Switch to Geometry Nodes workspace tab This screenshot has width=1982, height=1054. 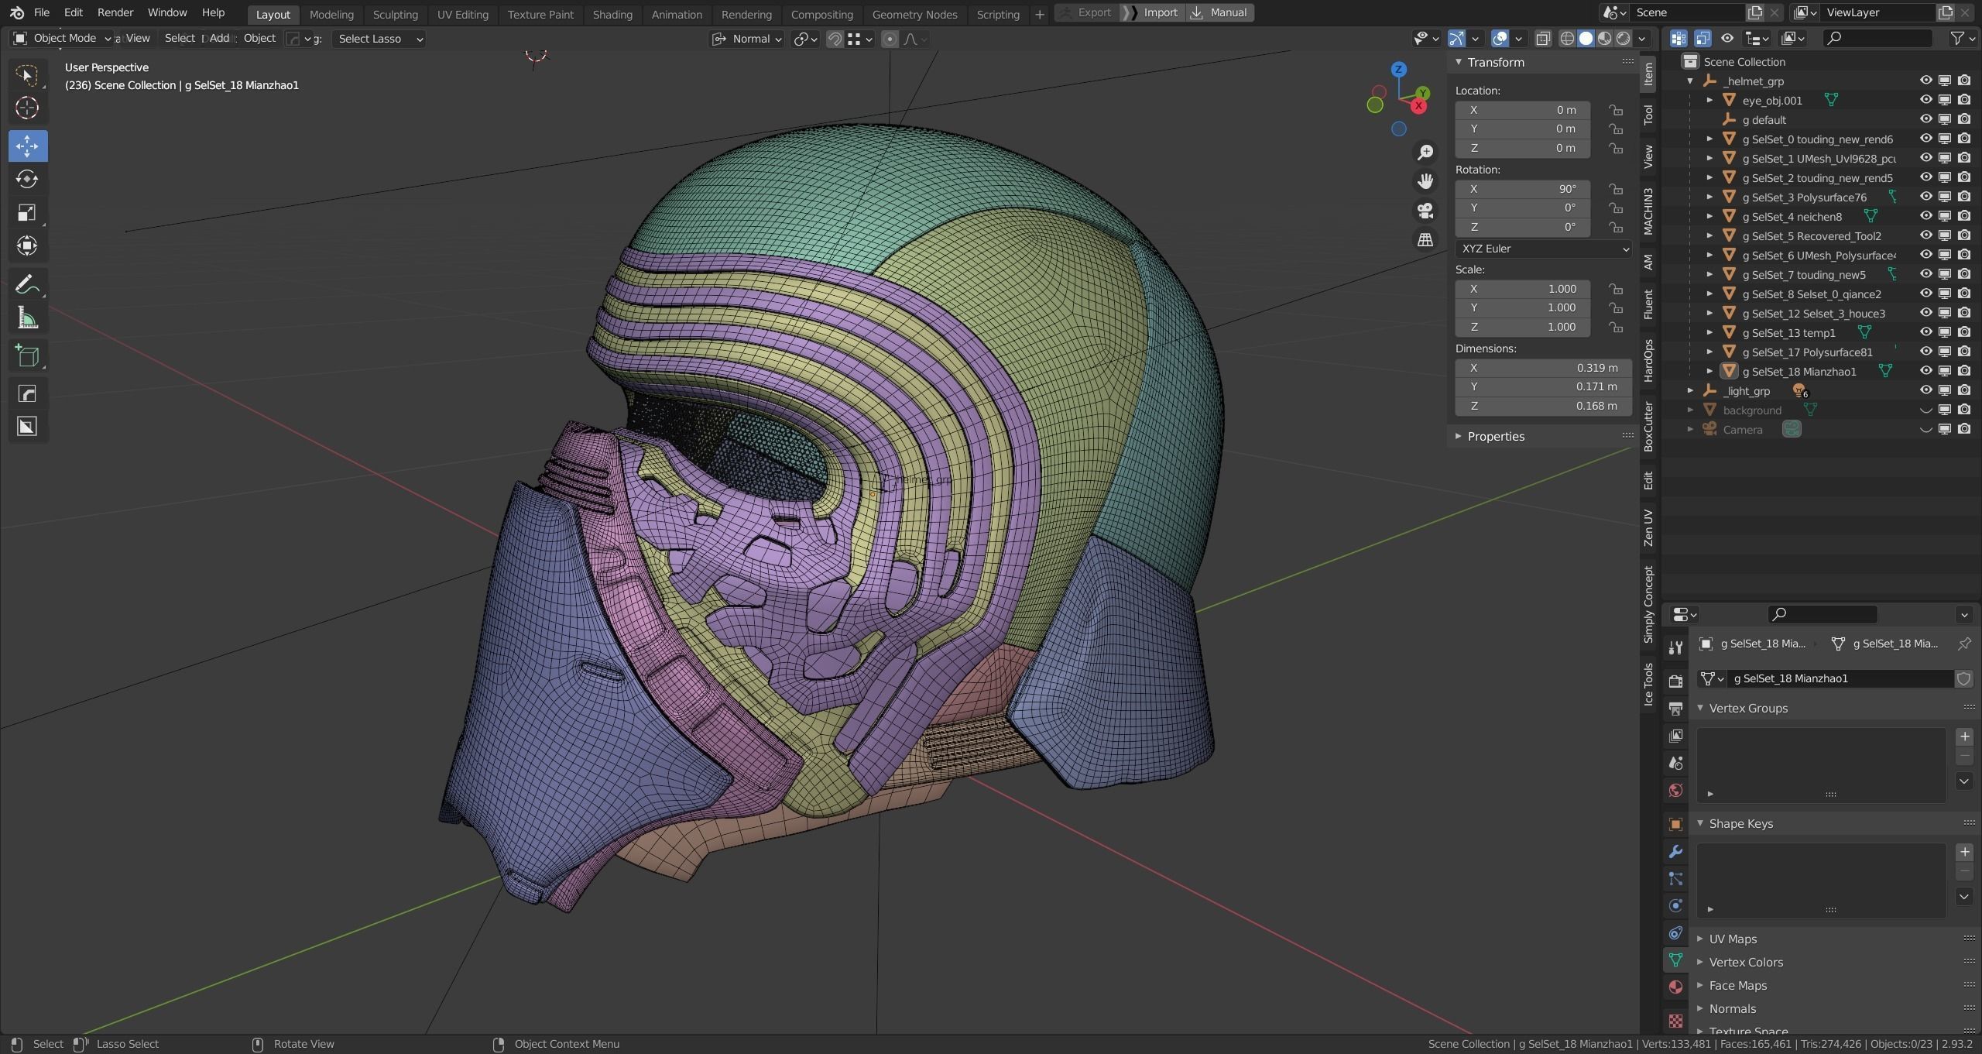[x=914, y=14]
